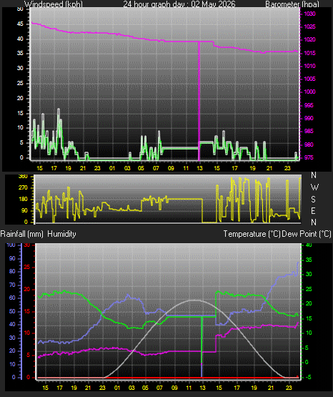Click hour label 11 under windspeed graph

186,168
